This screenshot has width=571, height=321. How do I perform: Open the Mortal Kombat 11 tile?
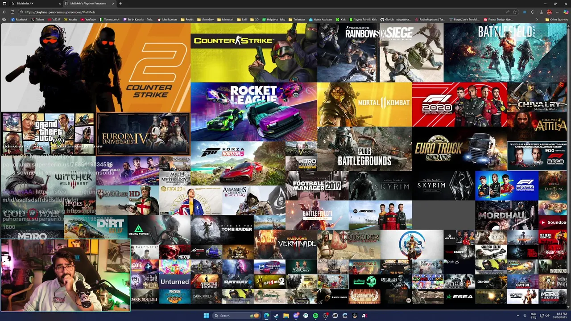coord(364,104)
